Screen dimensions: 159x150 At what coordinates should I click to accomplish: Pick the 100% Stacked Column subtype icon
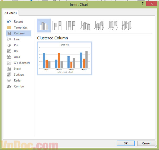(71, 25)
